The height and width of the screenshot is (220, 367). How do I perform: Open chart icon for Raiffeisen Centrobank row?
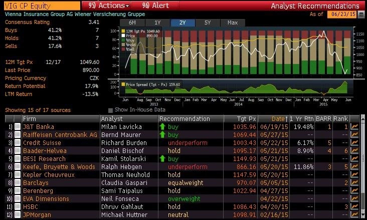point(354,134)
